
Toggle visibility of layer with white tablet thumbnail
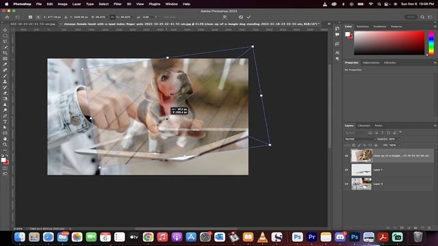point(347,169)
